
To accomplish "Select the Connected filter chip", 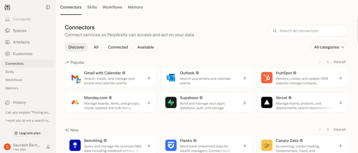I will click(118, 47).
